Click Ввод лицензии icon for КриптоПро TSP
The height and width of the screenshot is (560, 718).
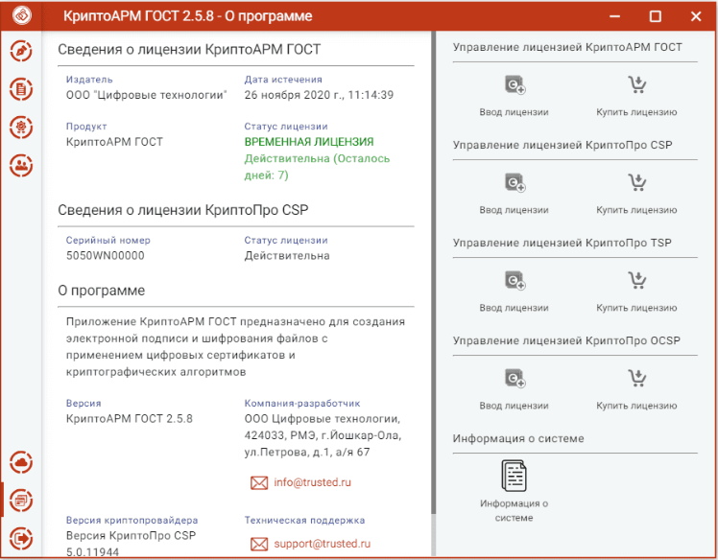coord(515,281)
